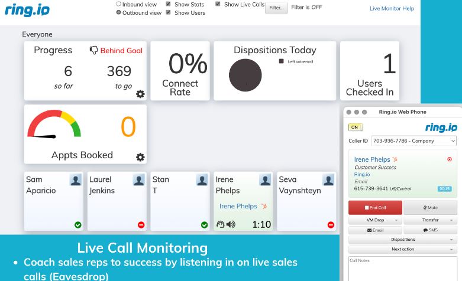Click the HubSpot icon in the Web Phone contact
The width and height of the screenshot is (462, 281).
(x=395, y=159)
